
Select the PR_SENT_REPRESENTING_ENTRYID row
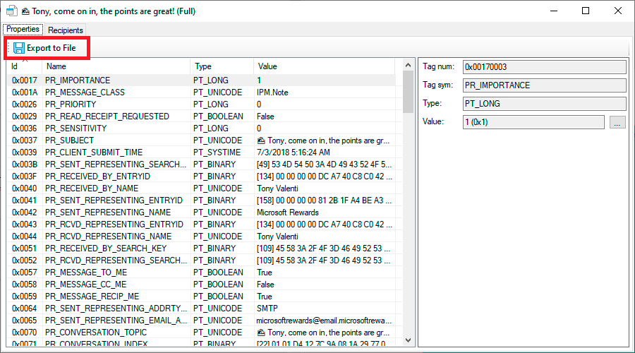pyautogui.click(x=201, y=201)
